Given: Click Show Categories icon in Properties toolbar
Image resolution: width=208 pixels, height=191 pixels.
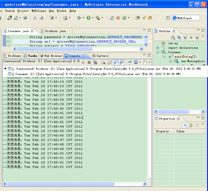Looking at the screenshot, I should point(185,125).
